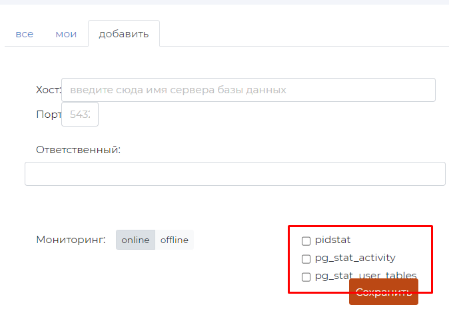Enable the pidstat checkbox

pyautogui.click(x=306, y=241)
